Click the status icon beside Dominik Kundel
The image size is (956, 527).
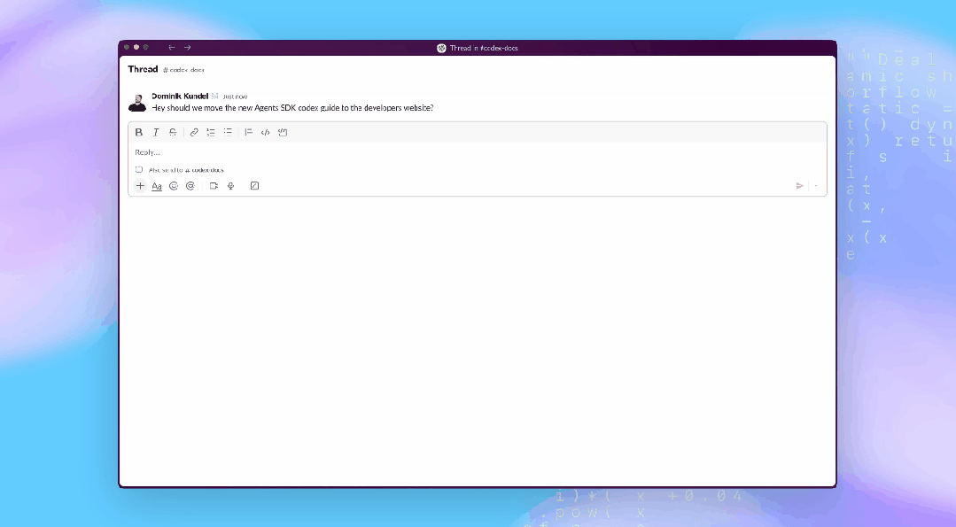coord(215,97)
